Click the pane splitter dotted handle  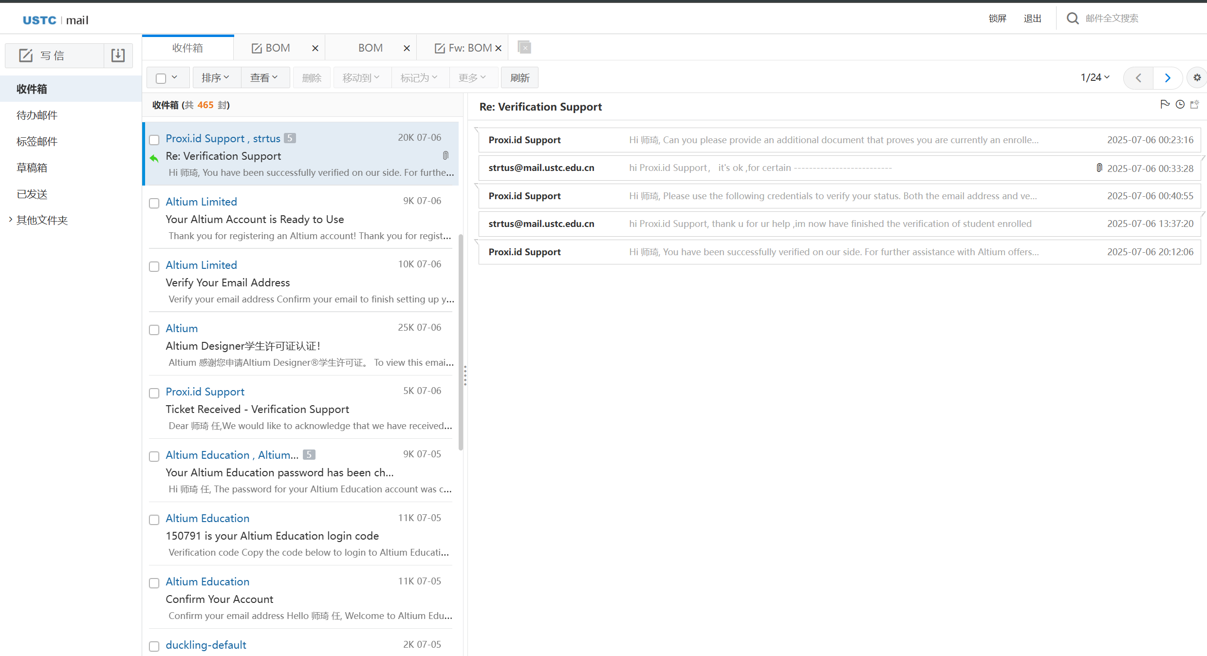click(x=465, y=375)
